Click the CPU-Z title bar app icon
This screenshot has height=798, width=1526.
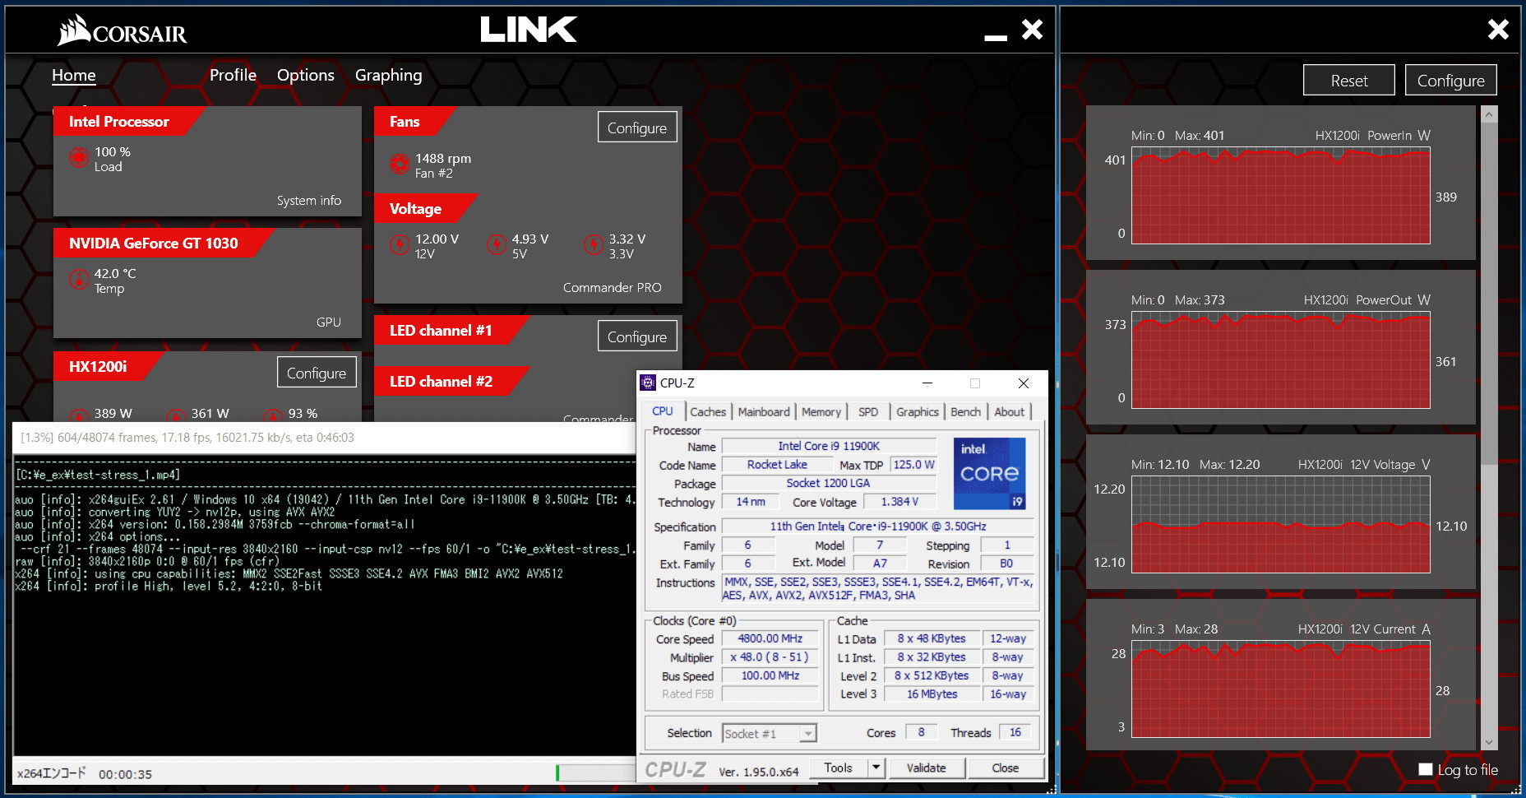click(x=648, y=383)
